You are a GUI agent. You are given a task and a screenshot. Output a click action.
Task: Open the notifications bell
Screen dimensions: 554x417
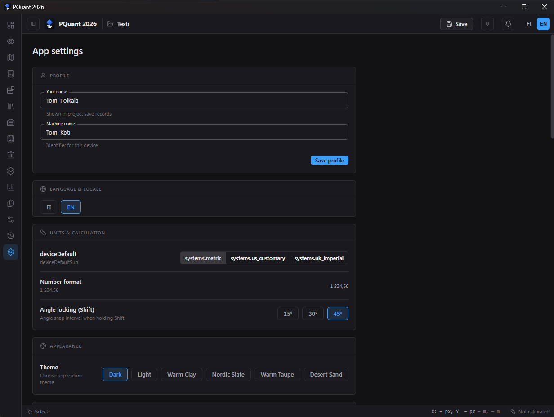508,24
